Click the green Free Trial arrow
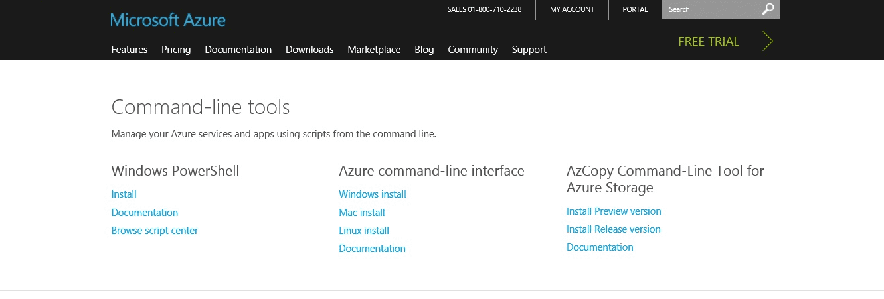Image resolution: width=884 pixels, height=299 pixels. click(768, 41)
